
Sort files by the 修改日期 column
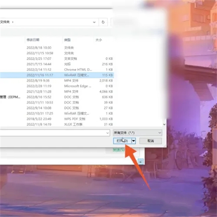(x=33, y=40)
